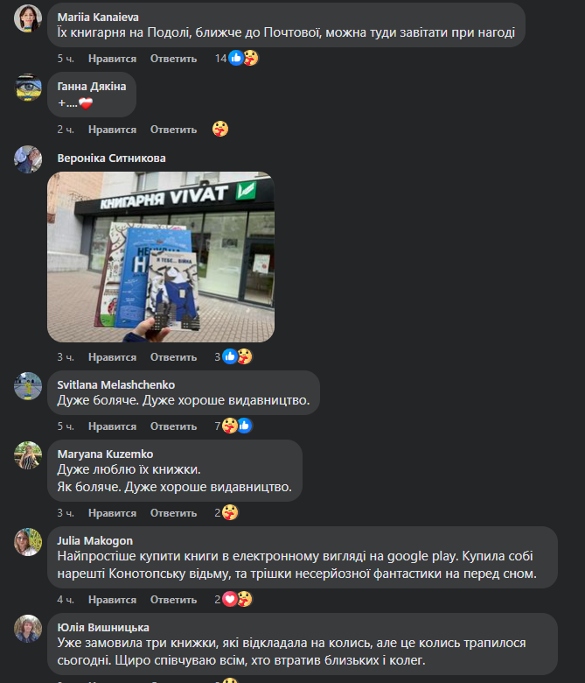View reactions count on Maryana Kuzemko's comment
Screen dimensions: 585x683
226,512
